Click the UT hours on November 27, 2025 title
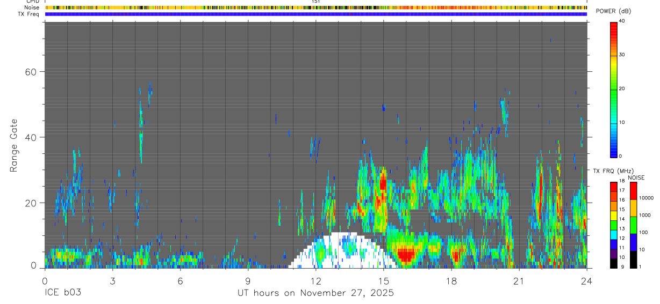Viewport: 660px width, 304px height. point(316,293)
